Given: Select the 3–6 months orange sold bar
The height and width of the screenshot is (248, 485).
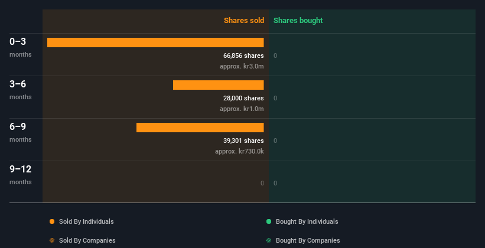Looking at the screenshot, I should pos(219,85).
